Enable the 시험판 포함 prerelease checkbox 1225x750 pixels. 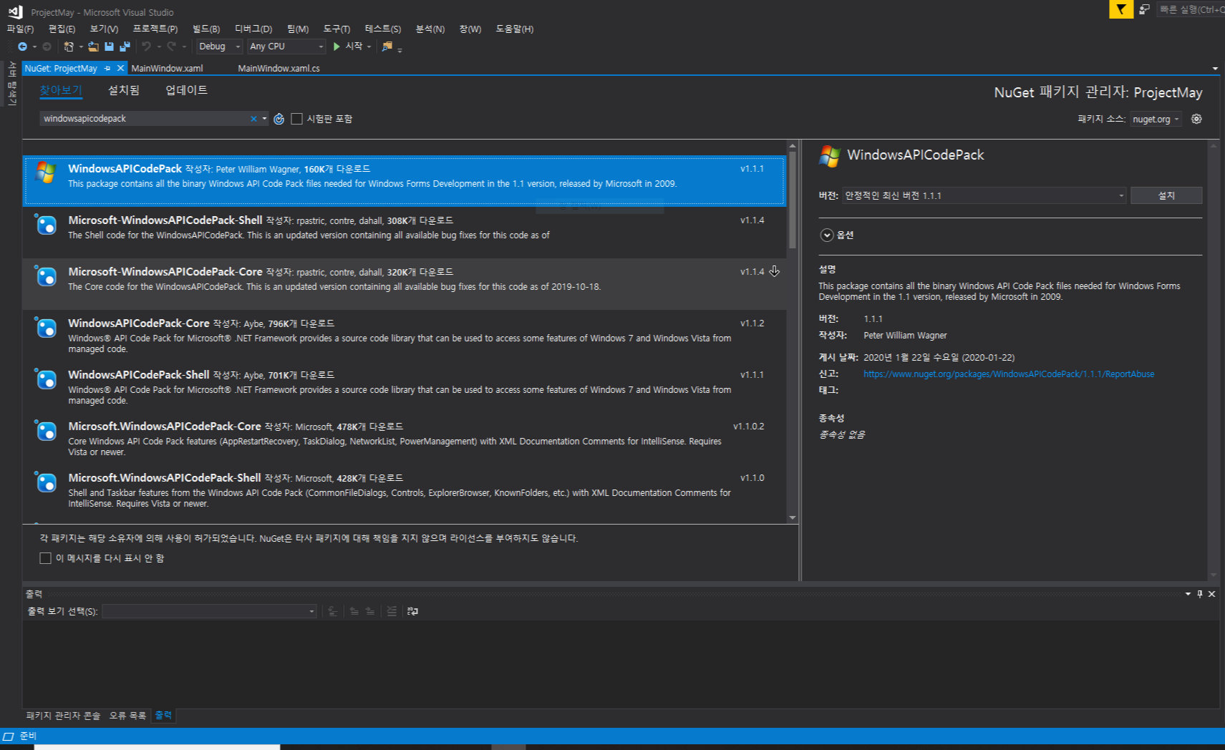click(x=296, y=119)
